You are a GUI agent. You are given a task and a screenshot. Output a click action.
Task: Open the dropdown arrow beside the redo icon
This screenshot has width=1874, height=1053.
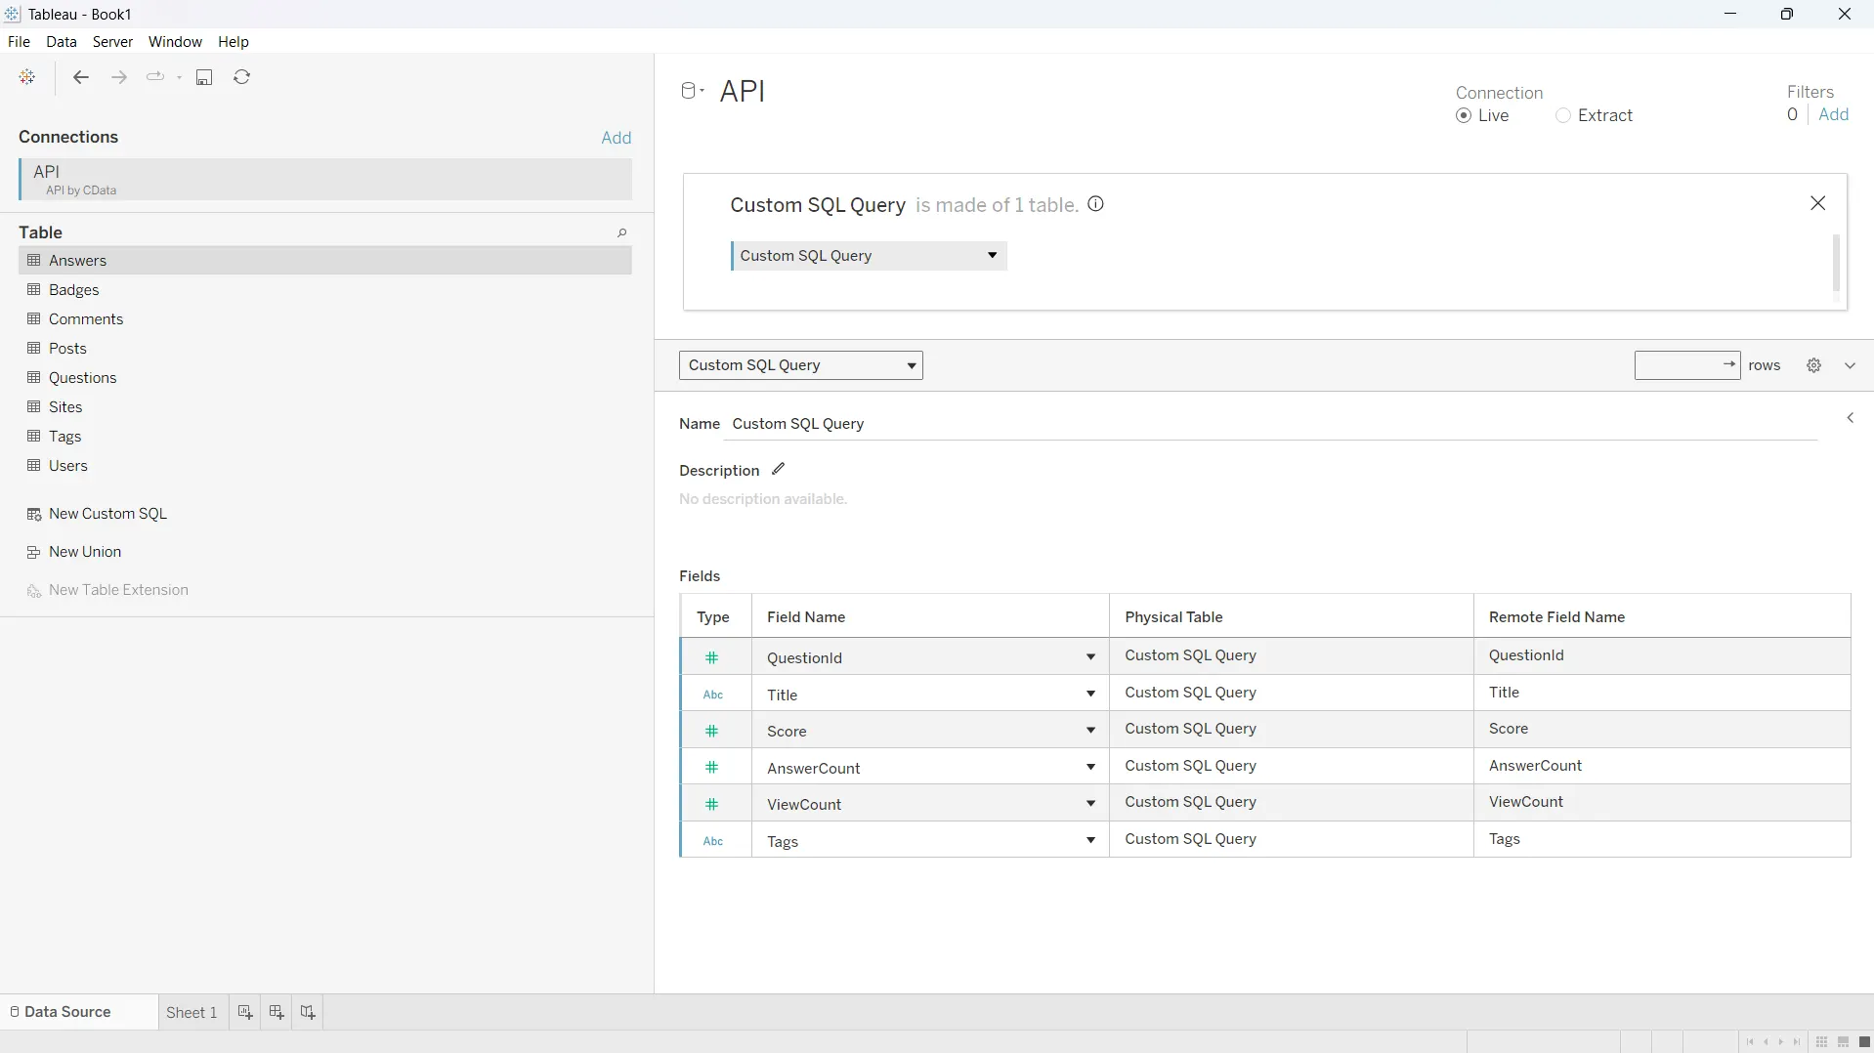tap(180, 77)
